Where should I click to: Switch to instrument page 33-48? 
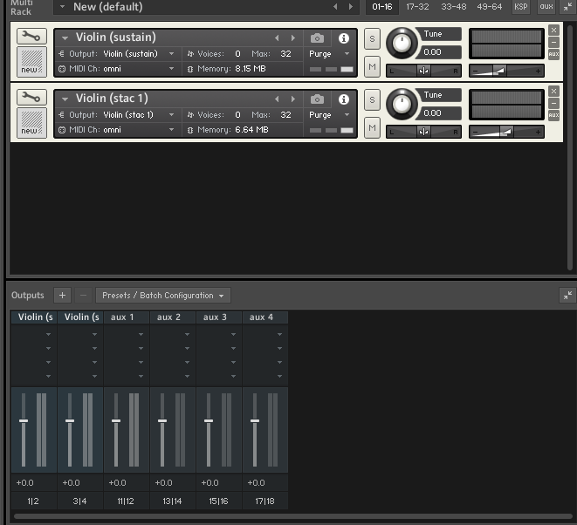tap(453, 7)
